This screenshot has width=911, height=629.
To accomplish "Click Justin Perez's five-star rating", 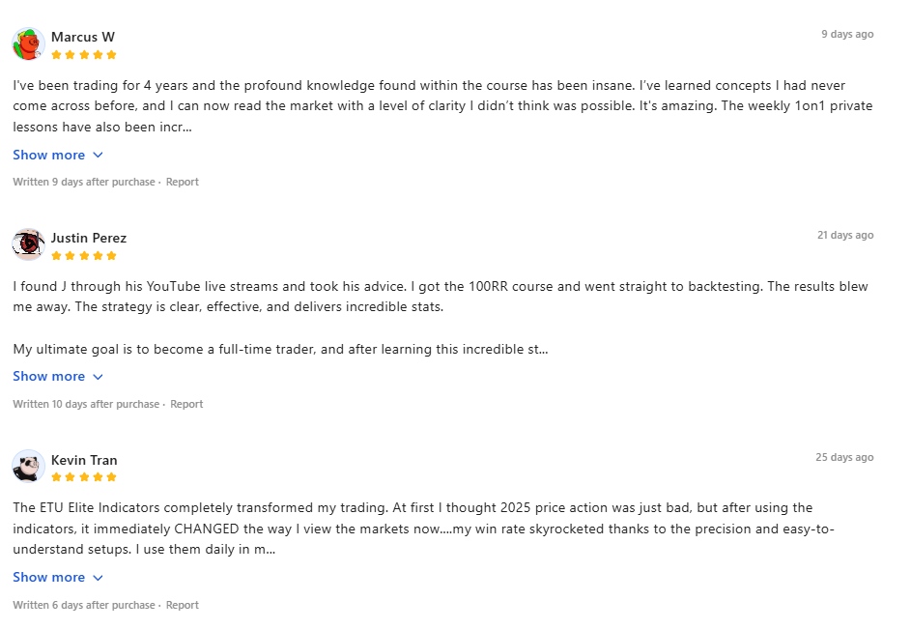I will pyautogui.click(x=84, y=256).
